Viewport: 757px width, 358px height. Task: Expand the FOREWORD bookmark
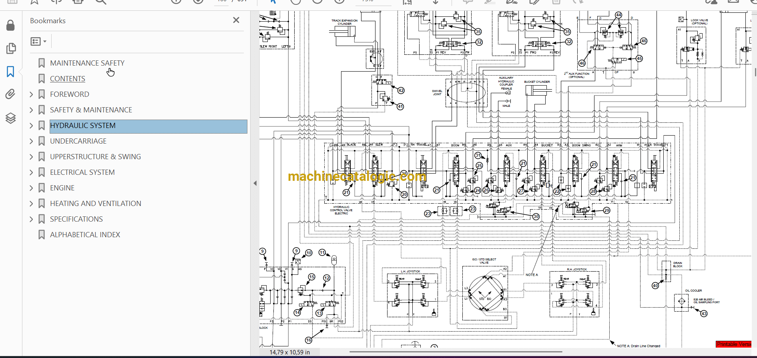[x=31, y=94]
